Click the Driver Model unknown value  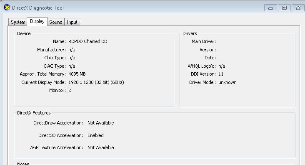[227, 82]
